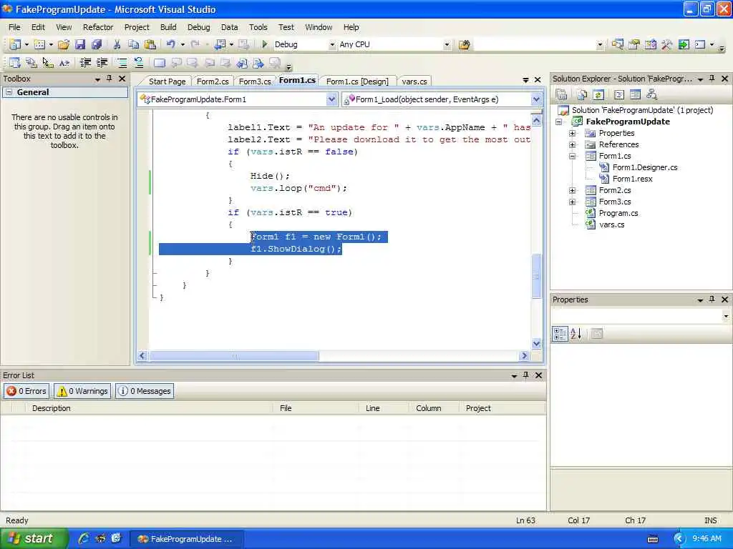Toggle the 0 Warnings filter
This screenshot has width=733, height=549.
pyautogui.click(x=82, y=391)
